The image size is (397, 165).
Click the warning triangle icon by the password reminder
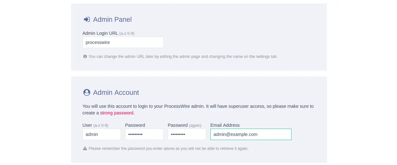(x=85, y=148)
